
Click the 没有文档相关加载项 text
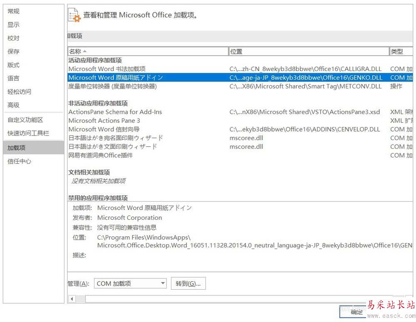(99, 181)
